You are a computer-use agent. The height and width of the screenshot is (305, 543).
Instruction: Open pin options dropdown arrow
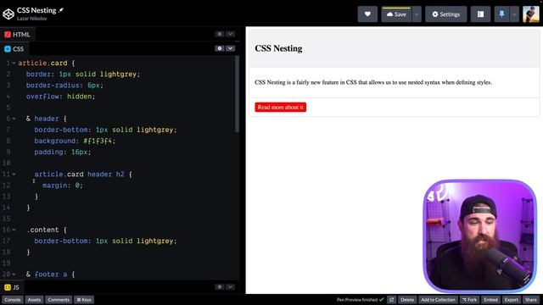(x=514, y=14)
